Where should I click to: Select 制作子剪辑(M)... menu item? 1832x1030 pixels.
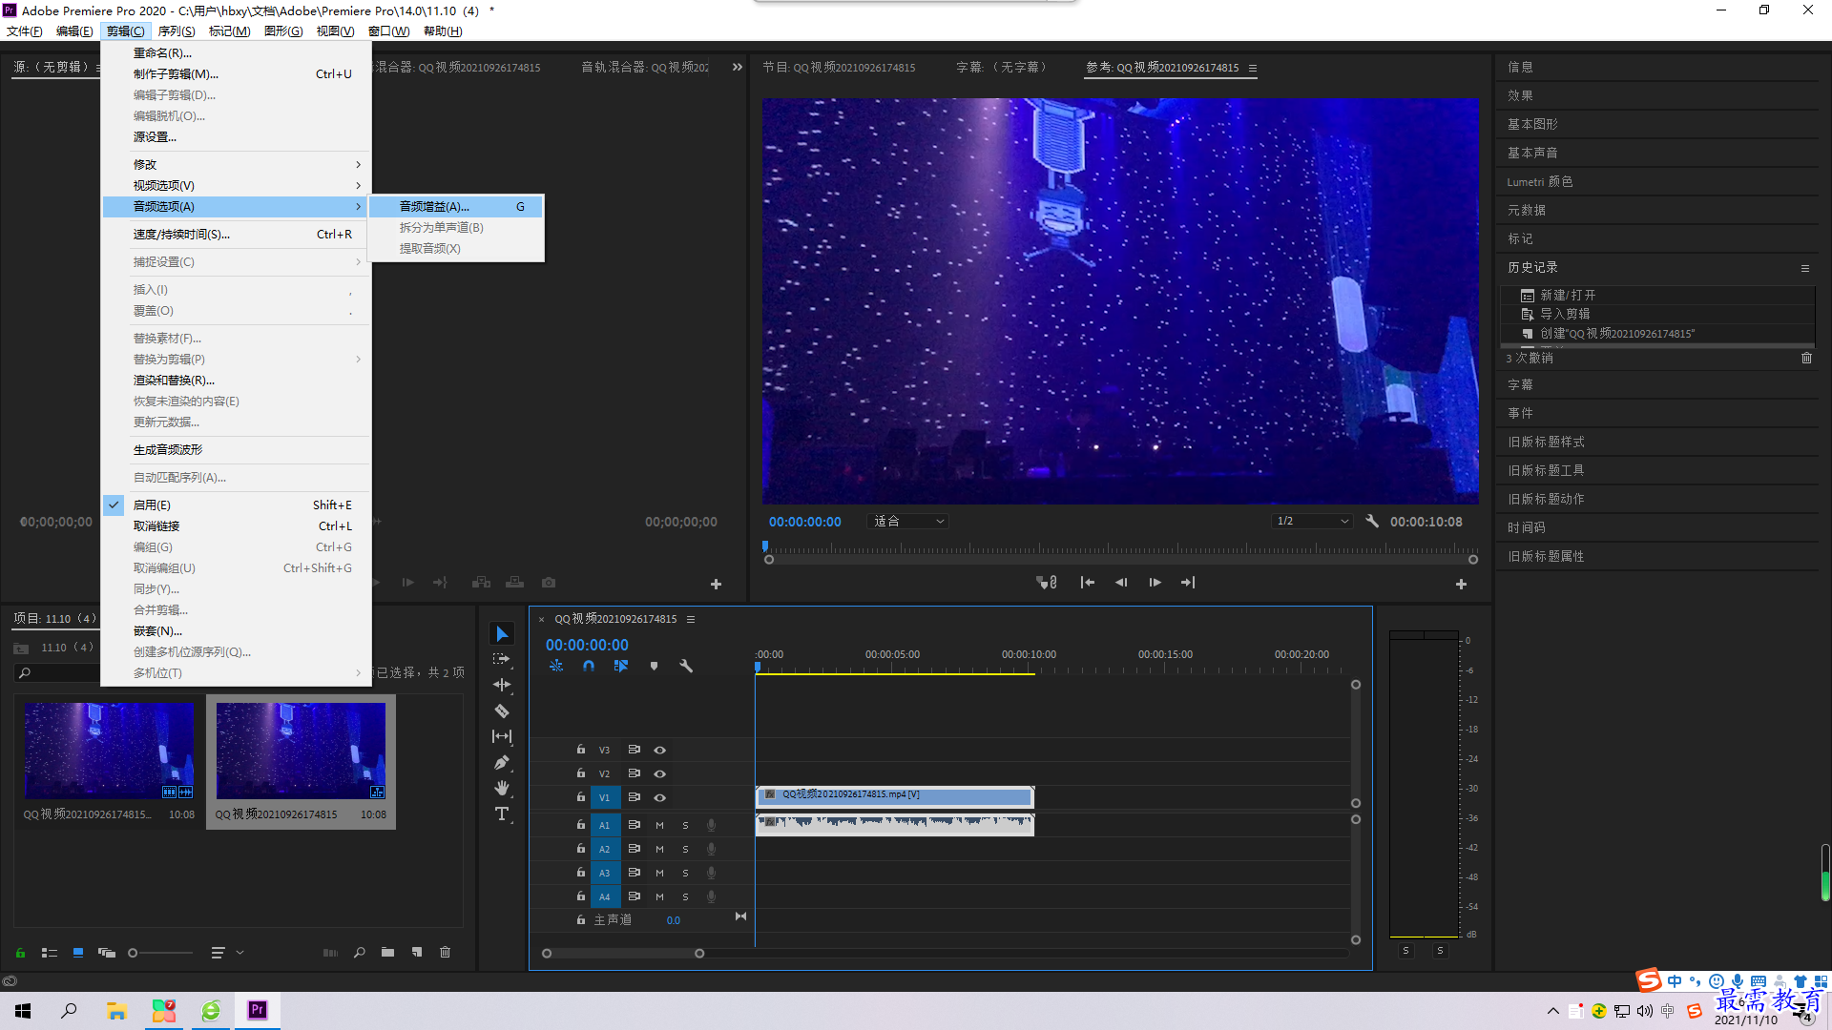(x=237, y=73)
